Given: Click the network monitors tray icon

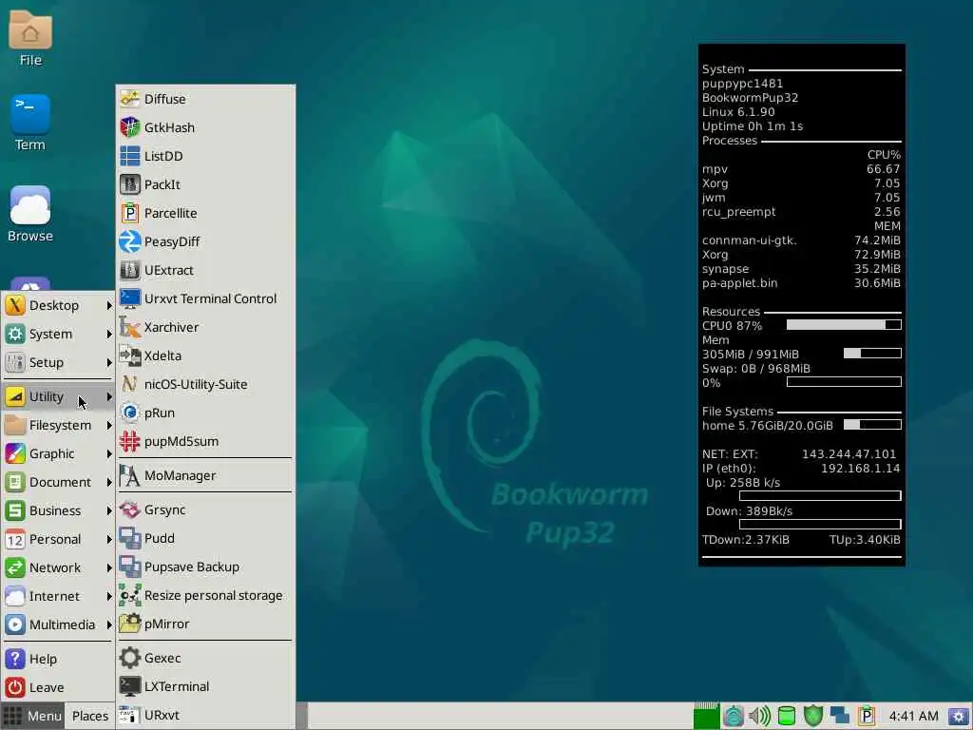Looking at the screenshot, I should pos(840,716).
